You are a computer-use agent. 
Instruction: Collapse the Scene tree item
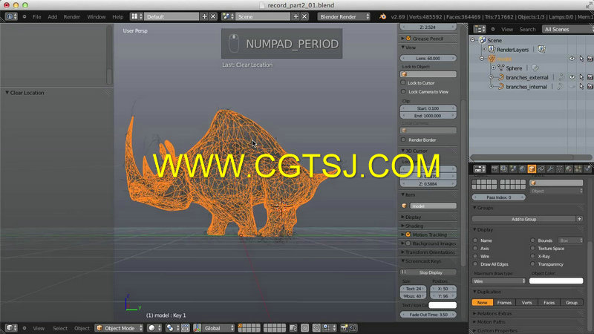tap(473, 40)
